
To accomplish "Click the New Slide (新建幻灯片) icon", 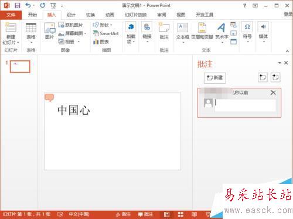I will (11, 28).
